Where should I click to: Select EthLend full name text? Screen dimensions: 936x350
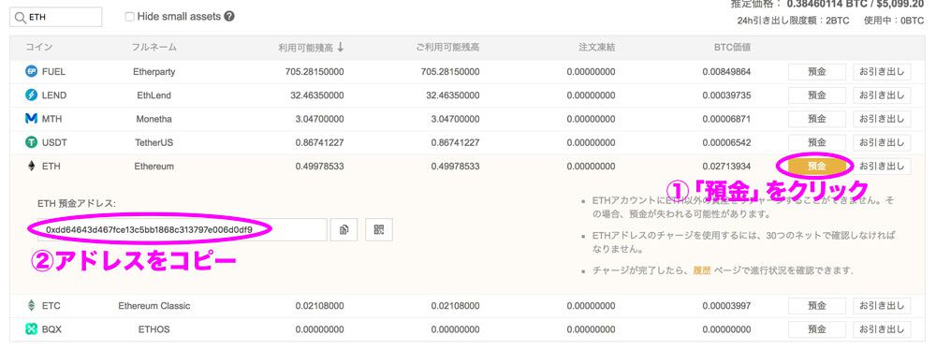point(154,95)
